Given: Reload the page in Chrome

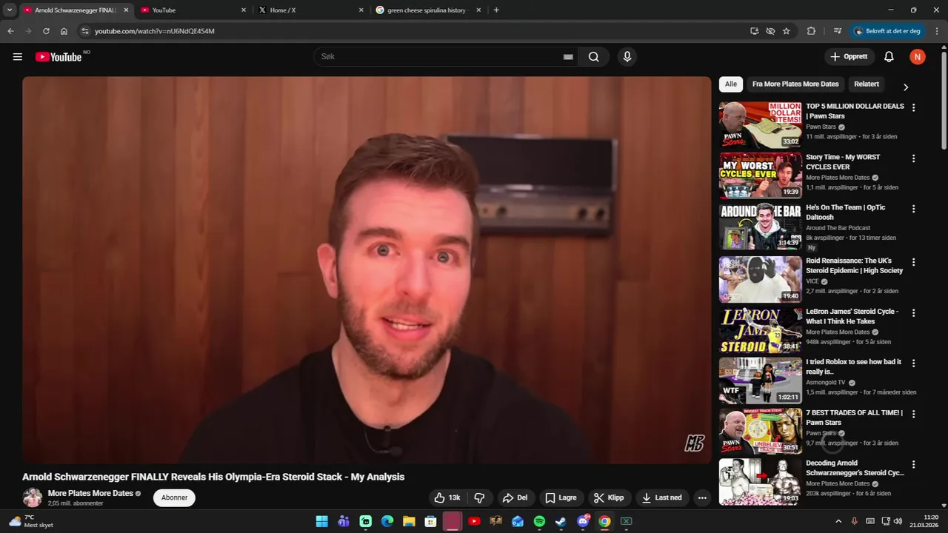Looking at the screenshot, I should pyautogui.click(x=46, y=31).
